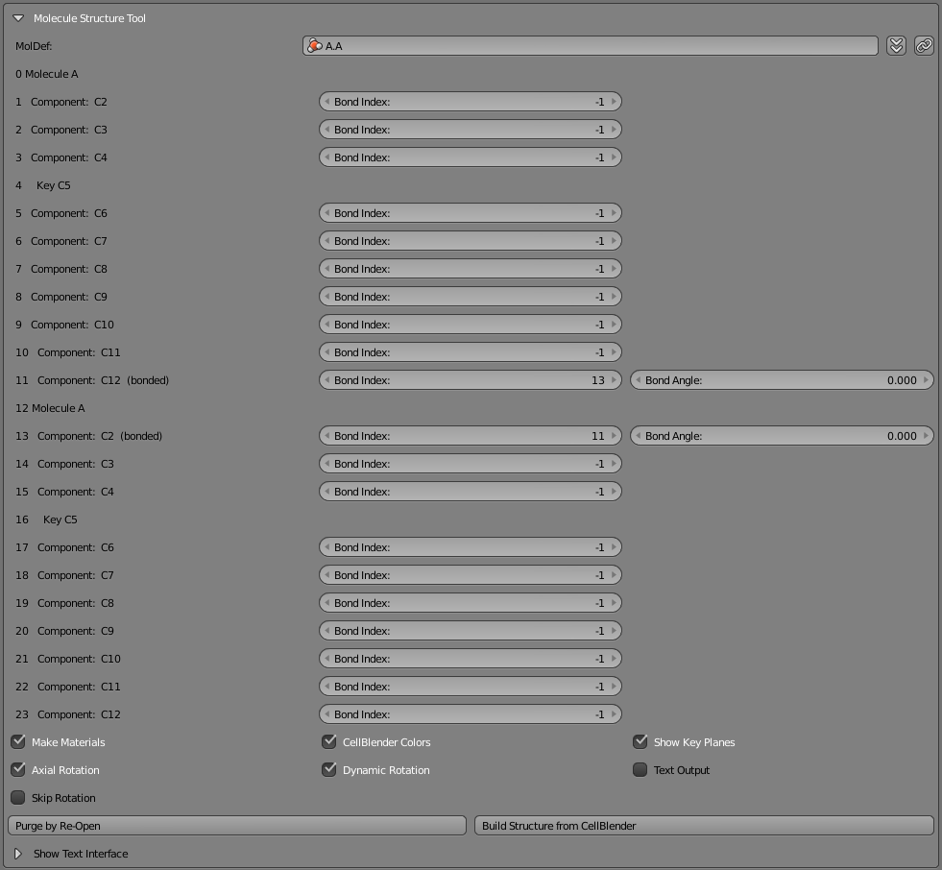Click the '0 Molecule A' label

47,74
